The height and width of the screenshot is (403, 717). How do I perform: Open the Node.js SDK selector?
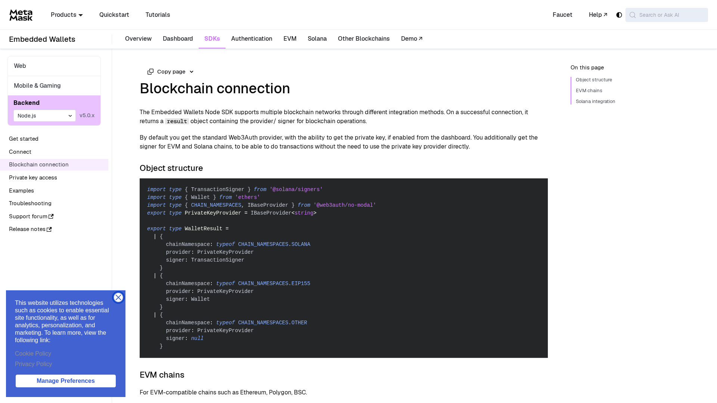[45, 116]
